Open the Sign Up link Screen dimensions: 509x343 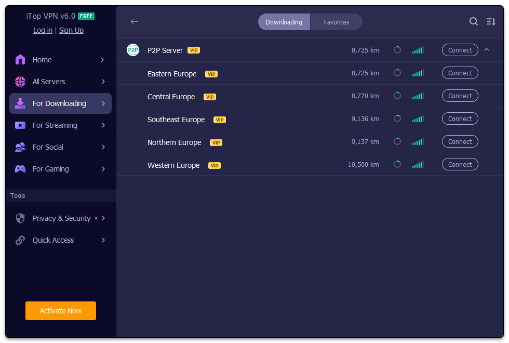tap(71, 30)
